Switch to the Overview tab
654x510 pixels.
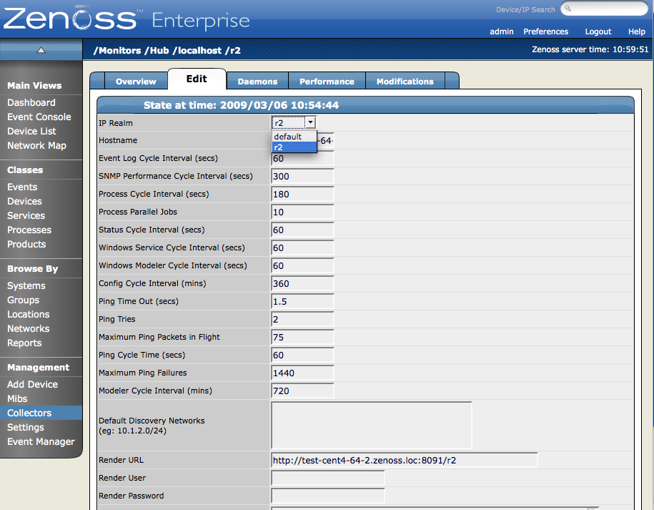(x=136, y=82)
